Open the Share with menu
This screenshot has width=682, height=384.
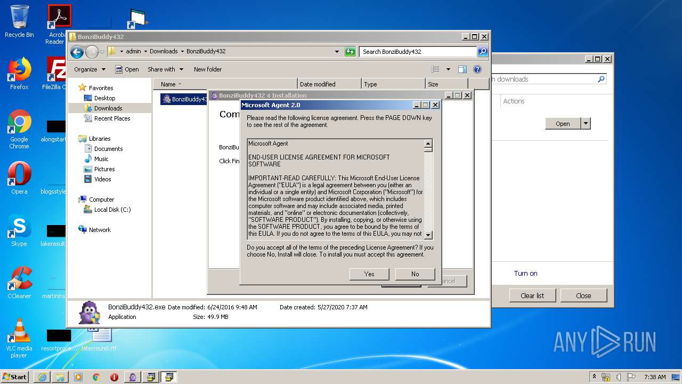pyautogui.click(x=165, y=69)
